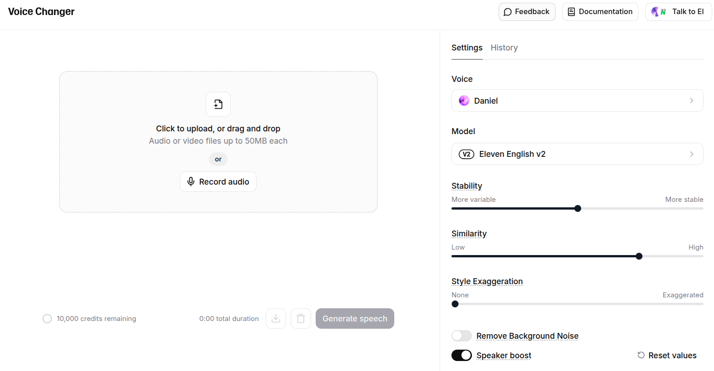Click the V2 model badge

(x=466, y=154)
